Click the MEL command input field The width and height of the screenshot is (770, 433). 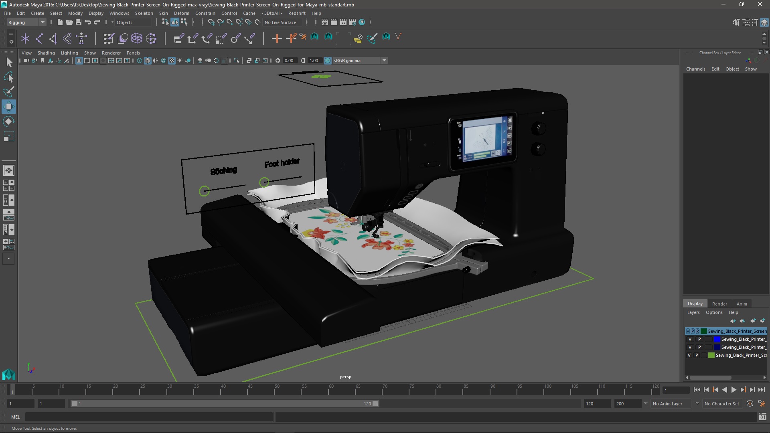[x=148, y=417]
